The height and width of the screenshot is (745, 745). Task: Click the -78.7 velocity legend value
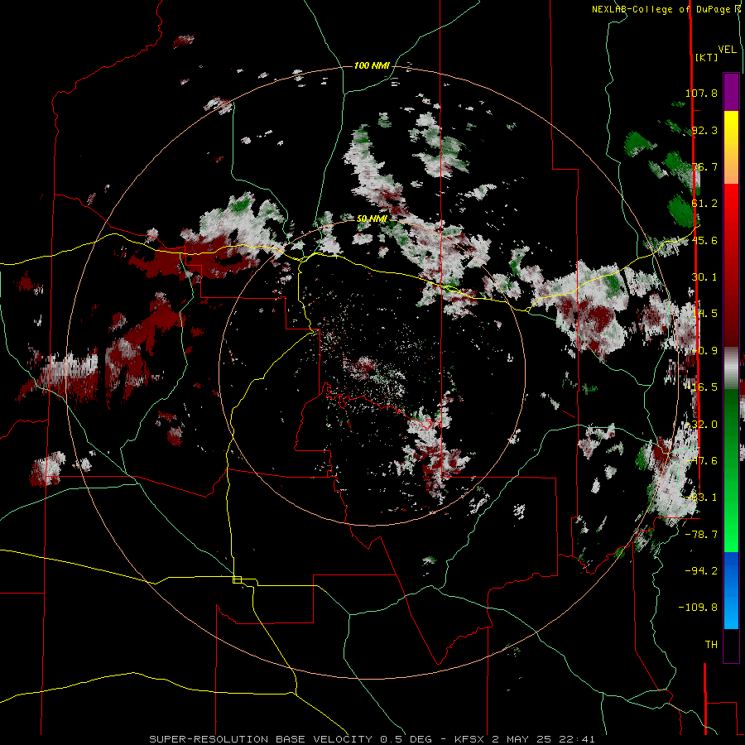(701, 535)
